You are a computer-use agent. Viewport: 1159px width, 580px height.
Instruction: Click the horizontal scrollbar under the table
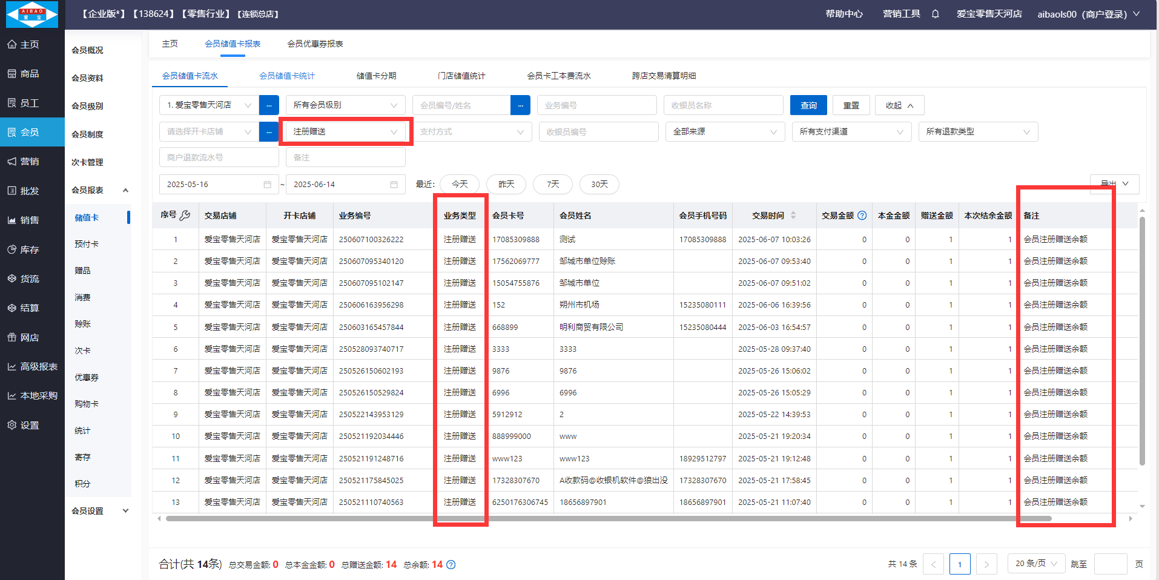pos(606,519)
